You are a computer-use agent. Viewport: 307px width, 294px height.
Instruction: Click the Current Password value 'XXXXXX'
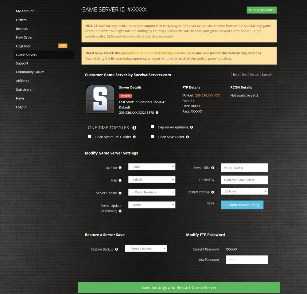(x=231, y=249)
